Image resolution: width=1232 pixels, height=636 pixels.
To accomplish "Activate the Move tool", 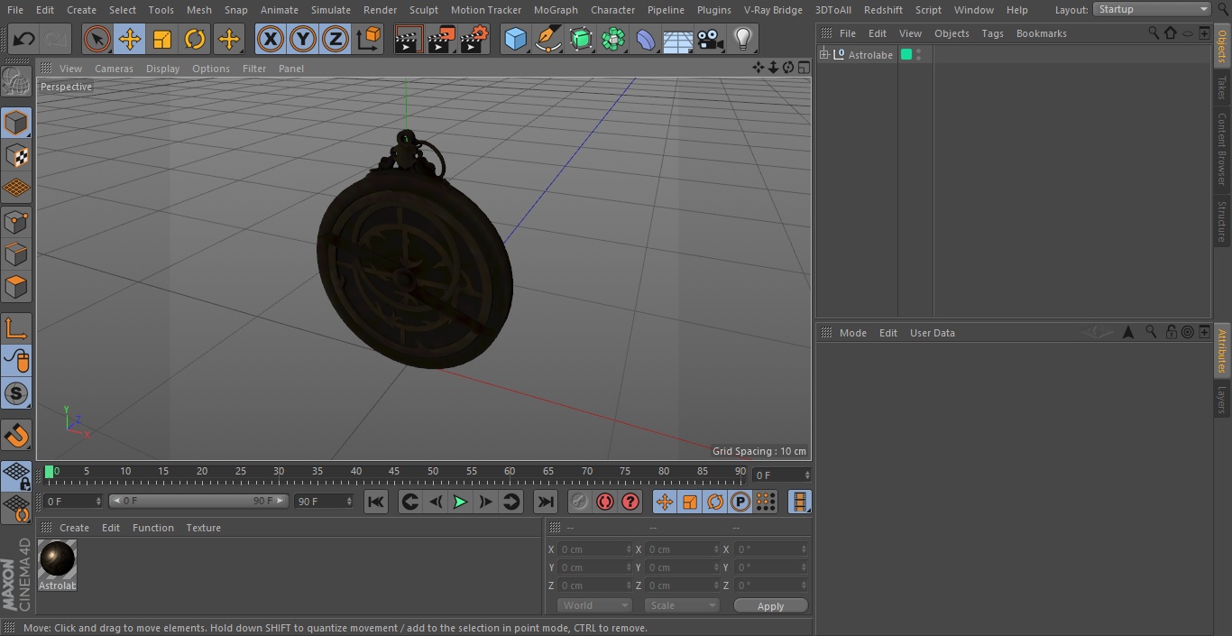I will (x=130, y=39).
